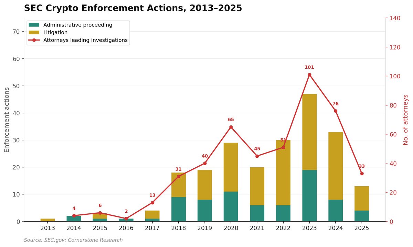The width and height of the screenshot is (413, 247).
Task: Click the x-axis label '2013'
Action: click(x=48, y=228)
